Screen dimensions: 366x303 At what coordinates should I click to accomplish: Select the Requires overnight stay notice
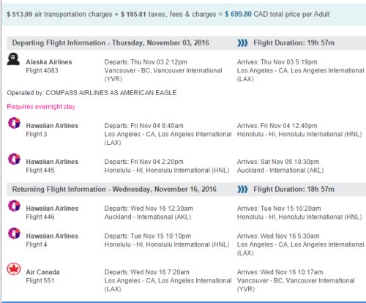click(x=41, y=107)
